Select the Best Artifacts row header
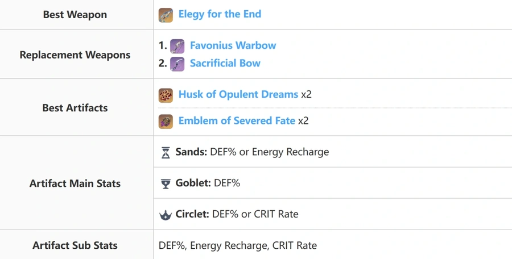Image resolution: width=512 pixels, height=259 pixels. [x=75, y=108]
